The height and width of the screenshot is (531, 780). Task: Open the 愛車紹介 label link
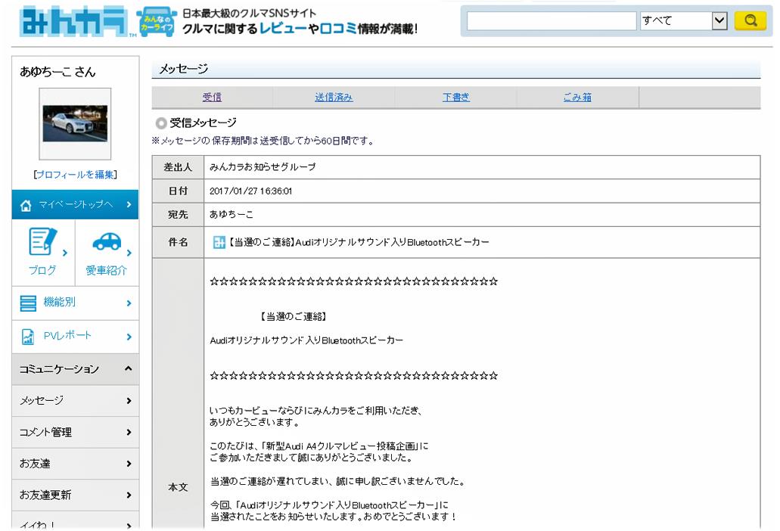[107, 270]
